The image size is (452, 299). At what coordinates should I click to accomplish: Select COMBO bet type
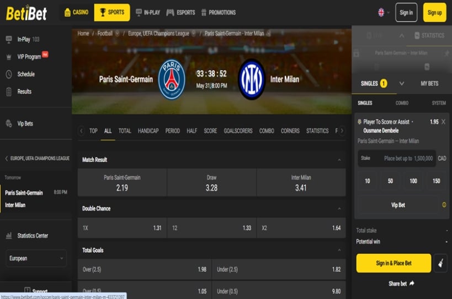pyautogui.click(x=402, y=103)
